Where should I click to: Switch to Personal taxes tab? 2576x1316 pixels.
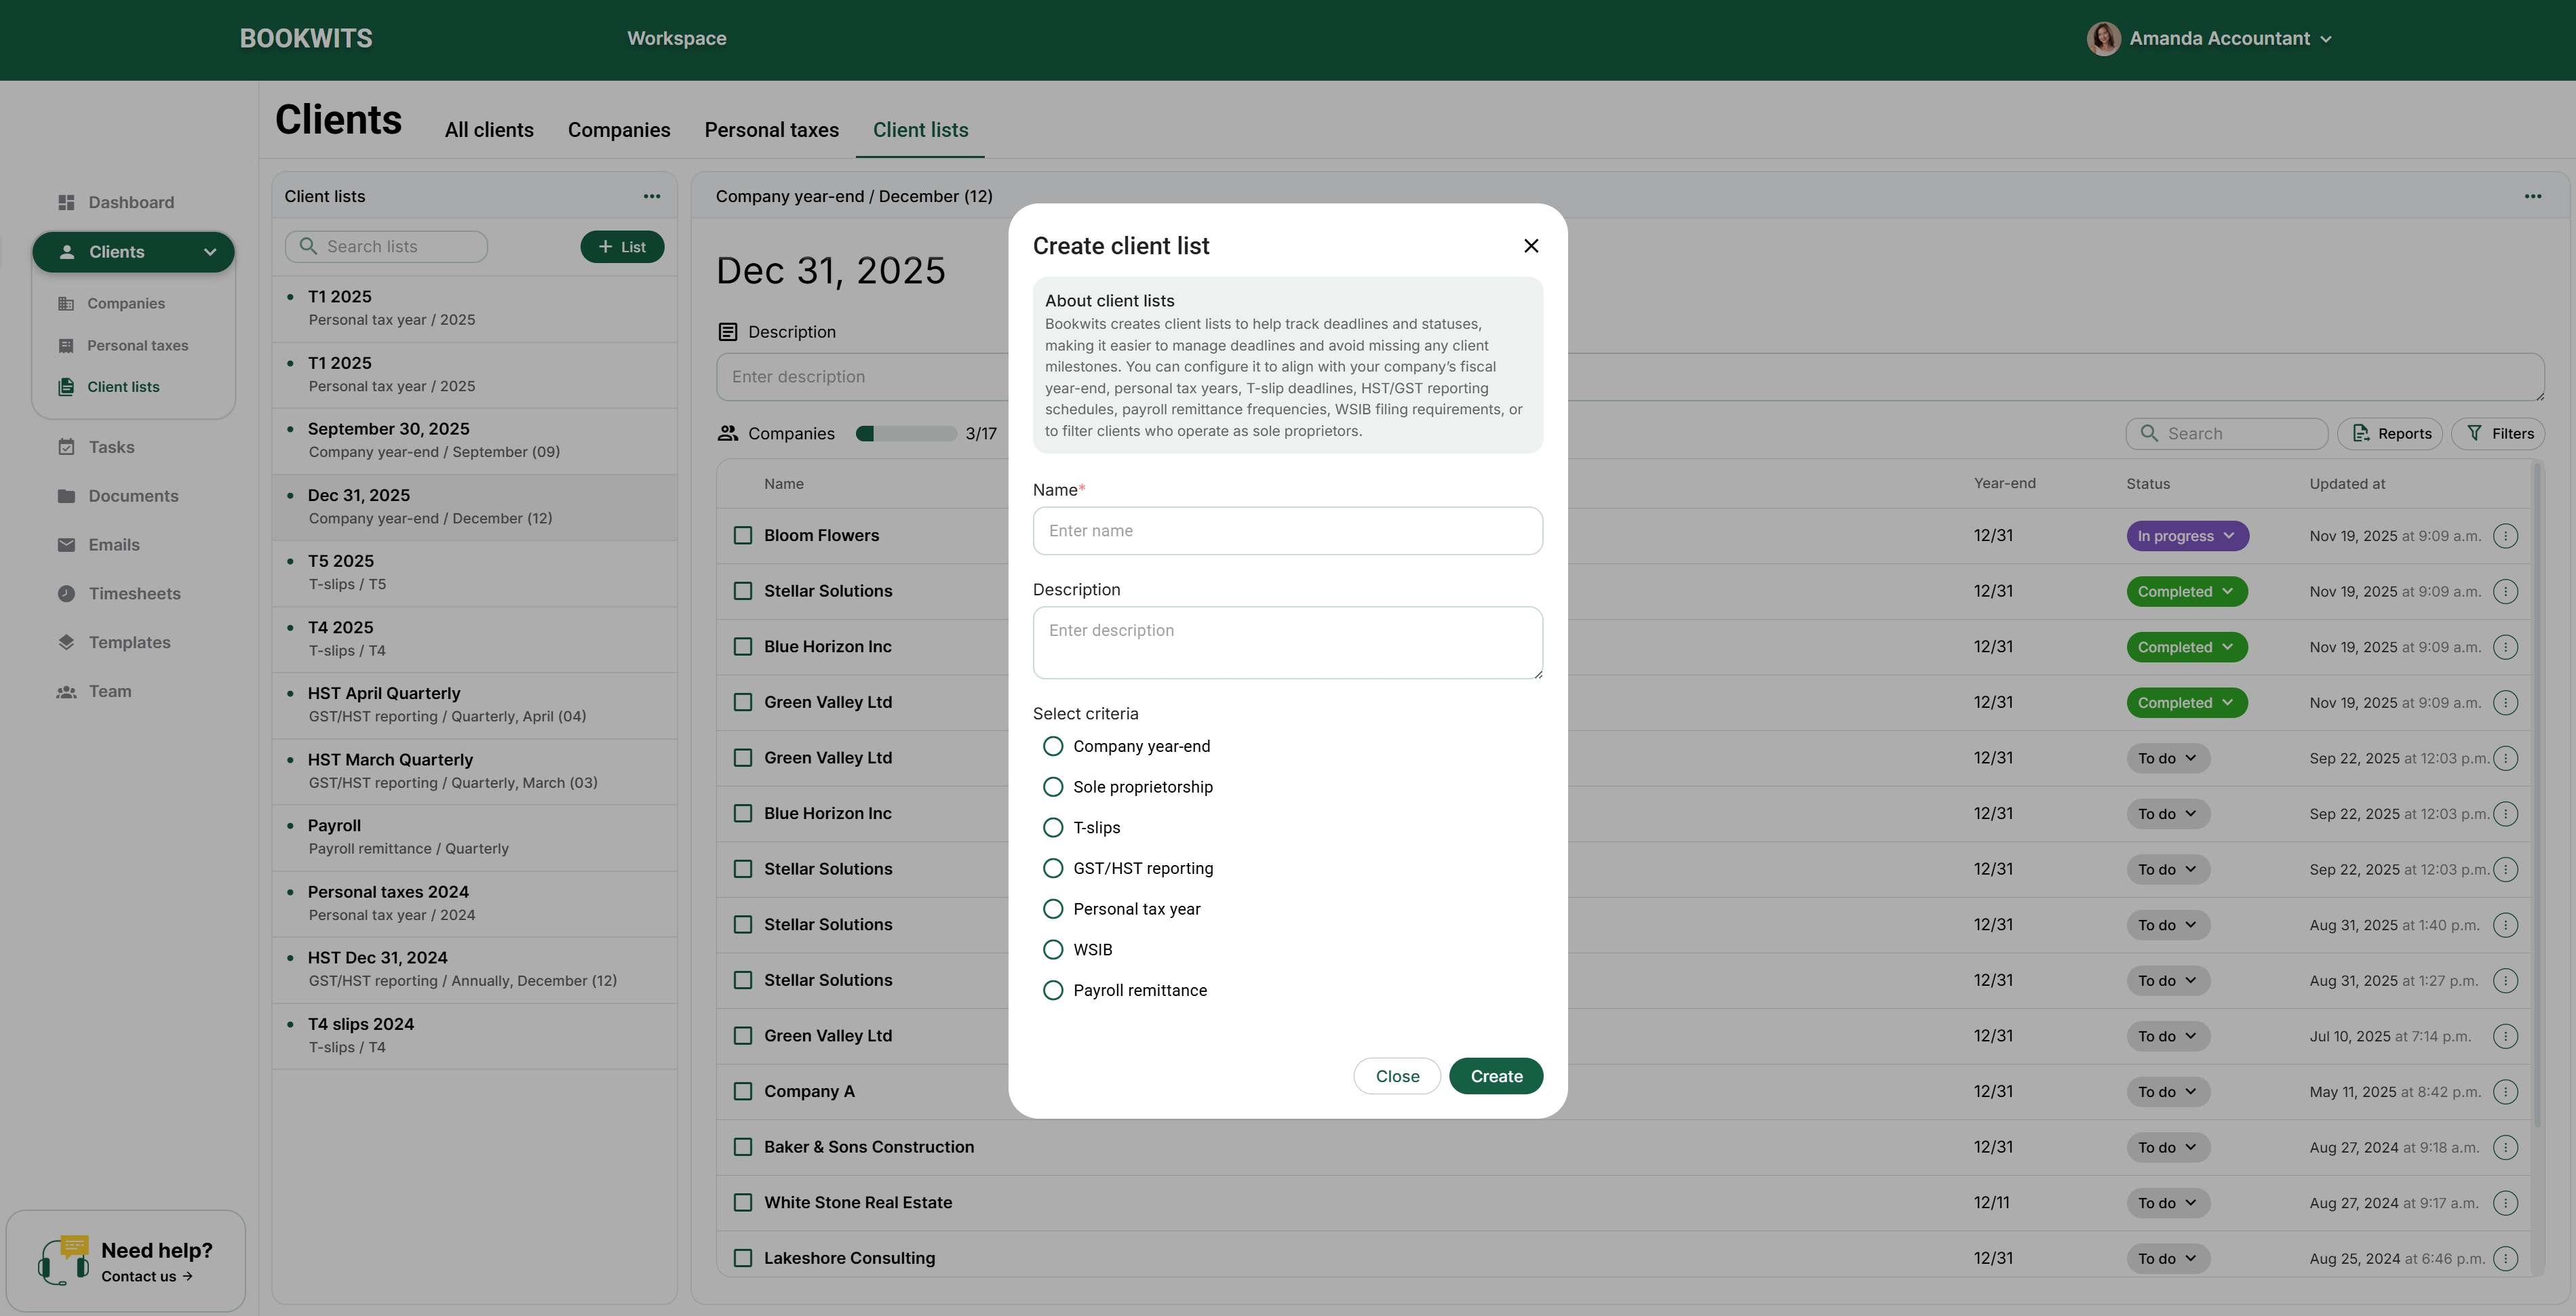click(x=771, y=130)
